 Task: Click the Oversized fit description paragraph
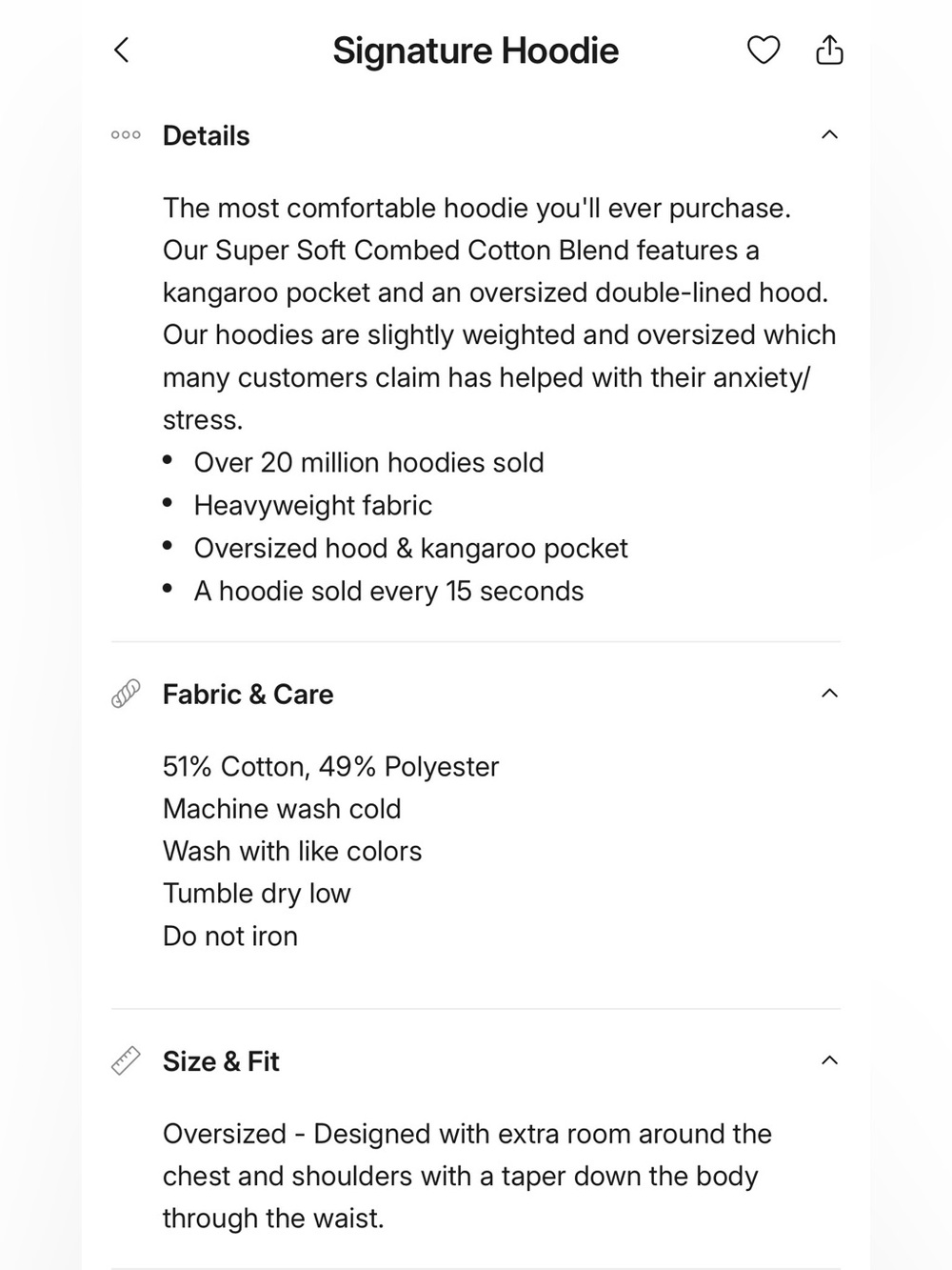pos(466,1176)
